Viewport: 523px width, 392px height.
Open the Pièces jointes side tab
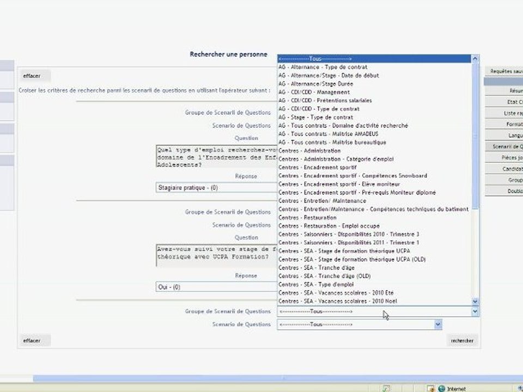[504, 158]
